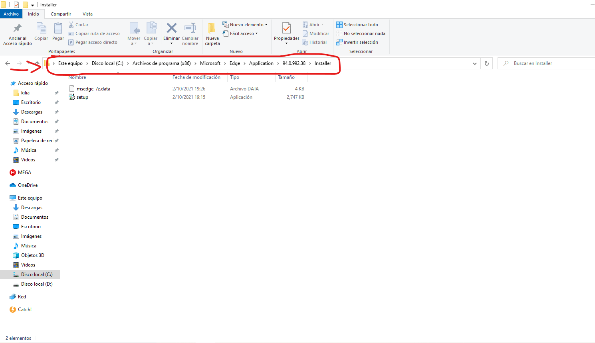Sort by the Nombre column header

[77, 77]
